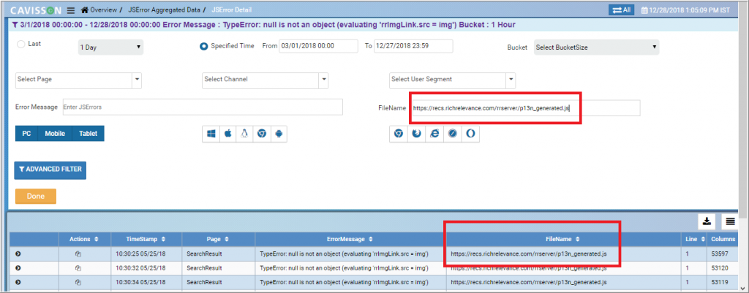Filter by Safari browser icon
The height and width of the screenshot is (293, 749).
pos(452,134)
